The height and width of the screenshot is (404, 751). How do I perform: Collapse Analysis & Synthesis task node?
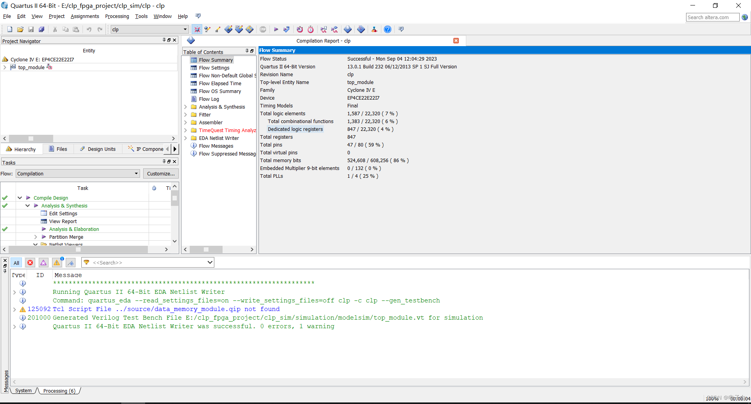point(27,206)
